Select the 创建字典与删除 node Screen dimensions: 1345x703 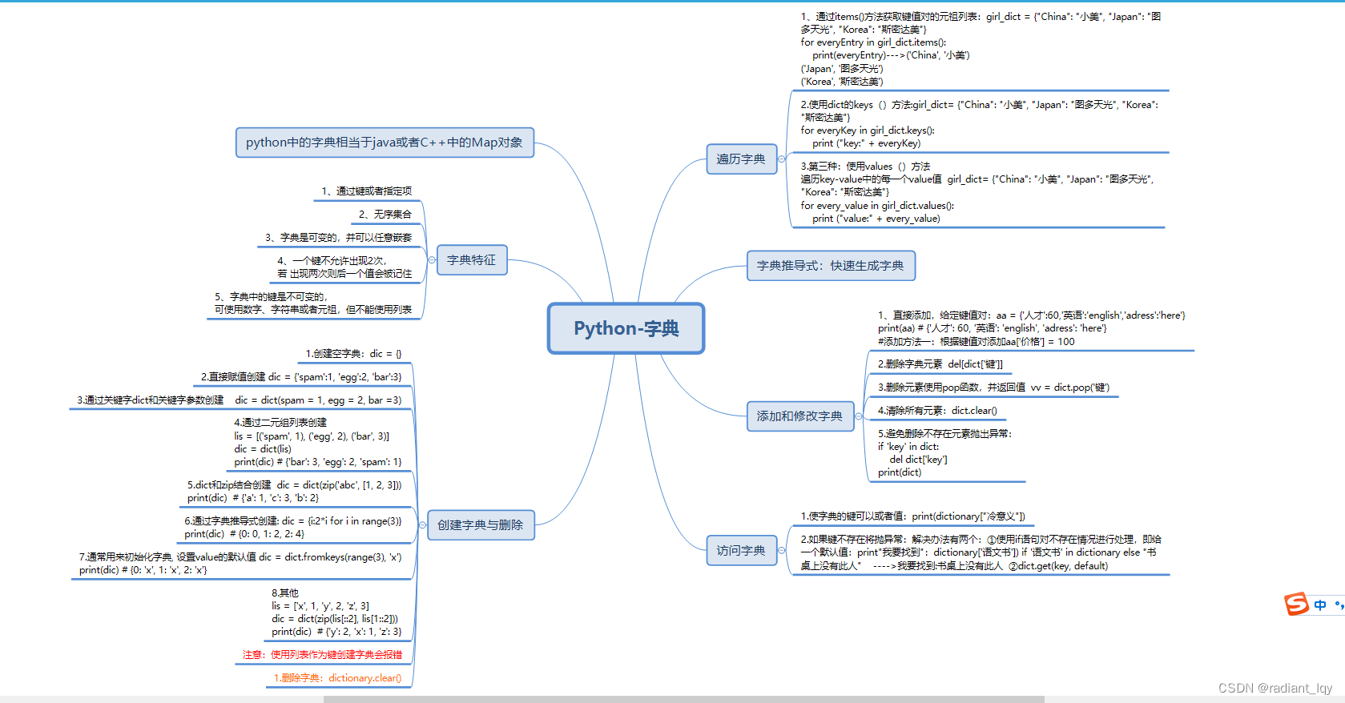(x=481, y=525)
